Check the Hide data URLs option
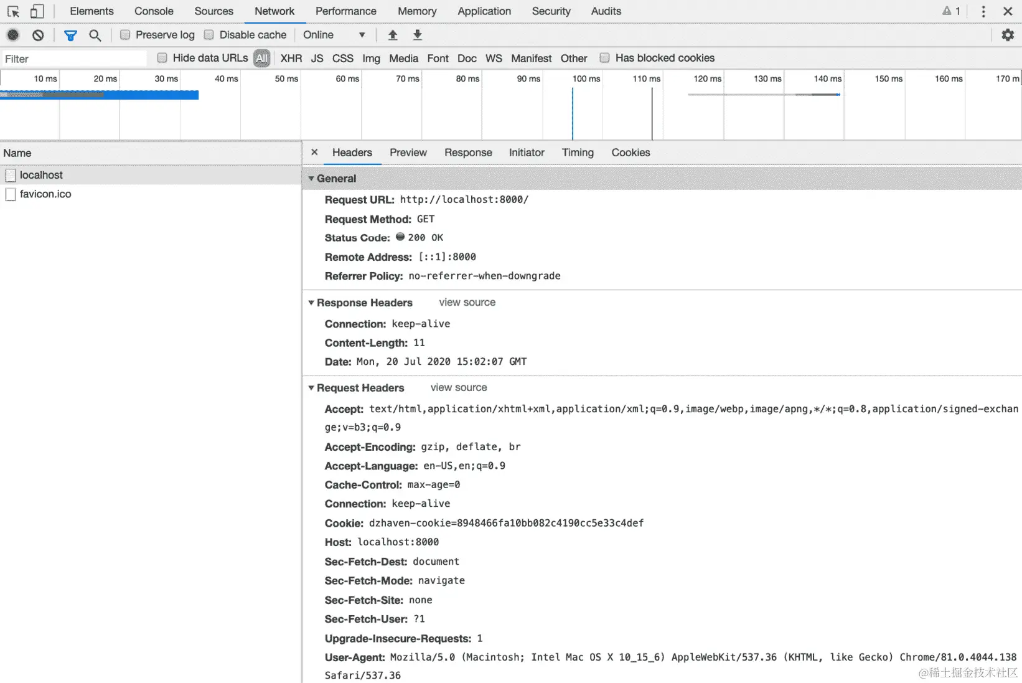 coord(162,57)
